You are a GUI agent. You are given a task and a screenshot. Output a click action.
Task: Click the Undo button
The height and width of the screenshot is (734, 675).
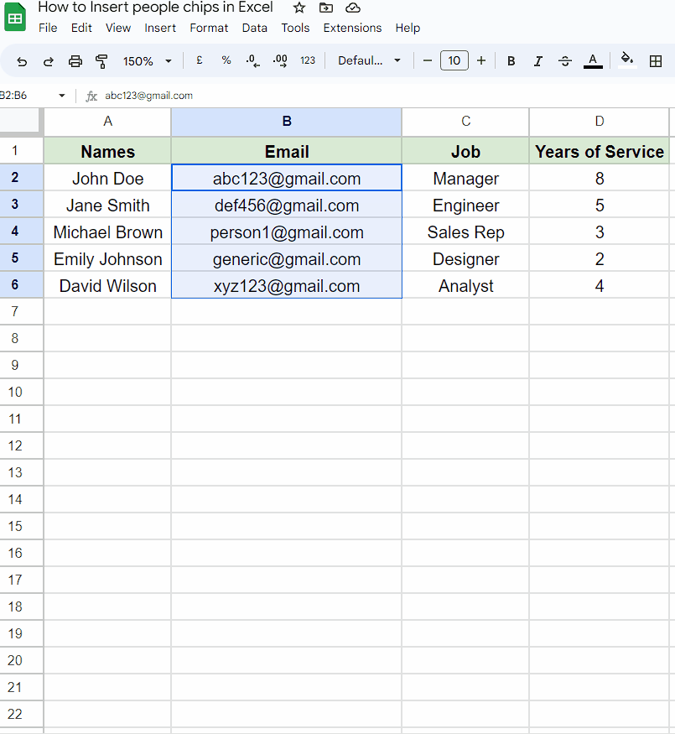pos(22,60)
